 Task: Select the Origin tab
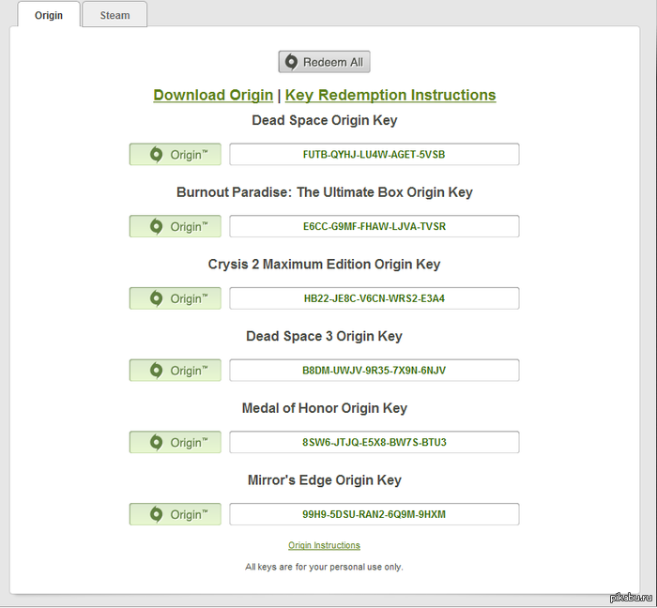(49, 15)
